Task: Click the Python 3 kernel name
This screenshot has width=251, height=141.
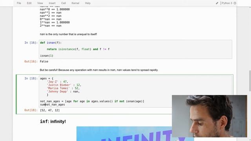Action: point(227,3)
